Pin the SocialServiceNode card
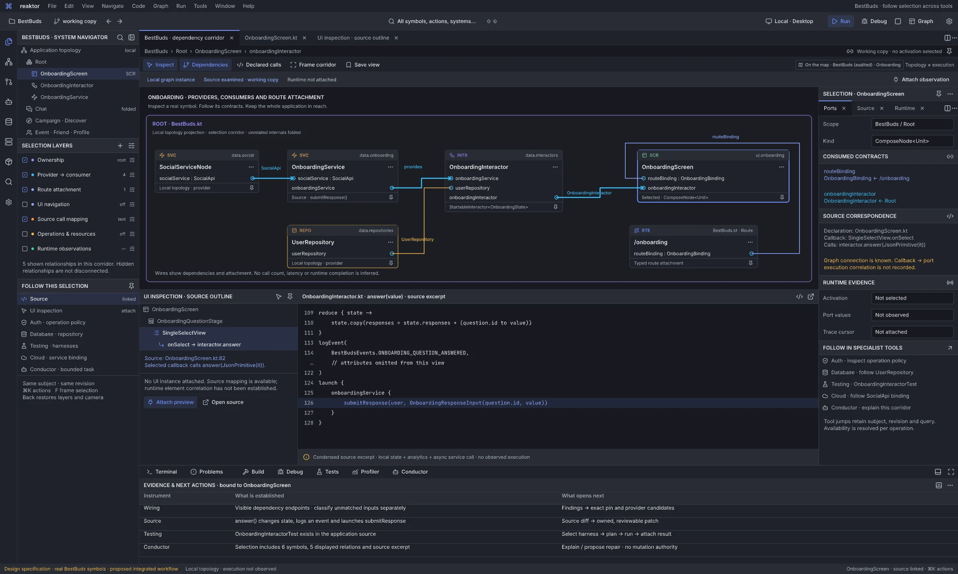The width and height of the screenshot is (958, 574). click(x=251, y=188)
